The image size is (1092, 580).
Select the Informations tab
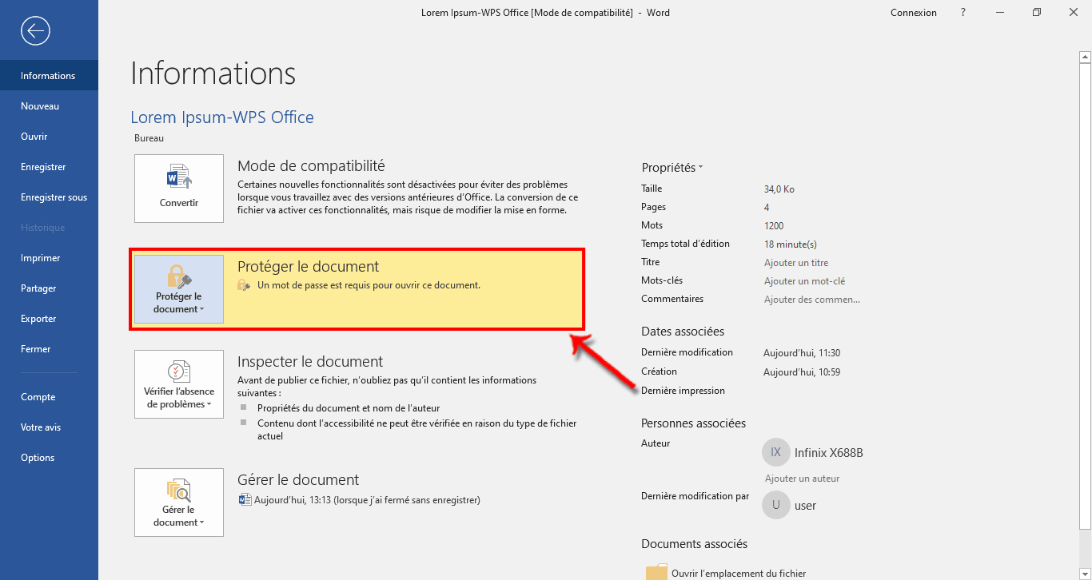[49, 76]
